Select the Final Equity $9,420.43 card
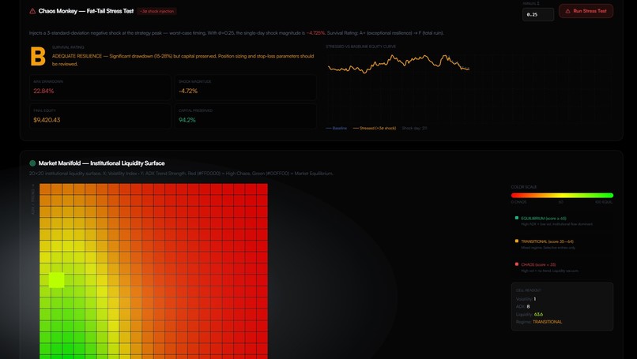The image size is (637, 359). [100, 117]
